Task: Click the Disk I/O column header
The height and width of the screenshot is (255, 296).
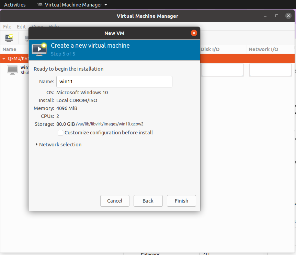Action: (x=210, y=49)
